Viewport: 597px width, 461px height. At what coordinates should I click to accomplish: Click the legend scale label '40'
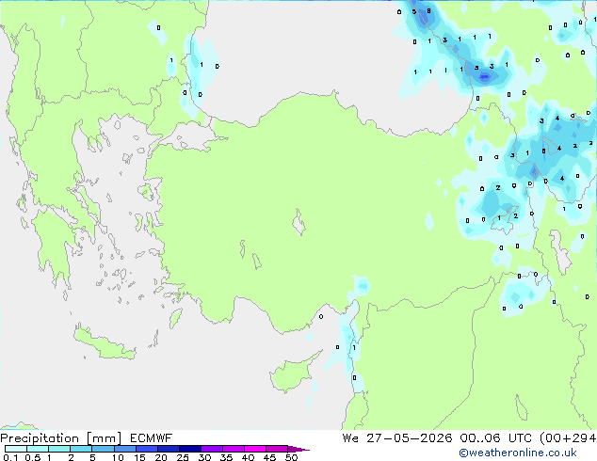(x=248, y=457)
